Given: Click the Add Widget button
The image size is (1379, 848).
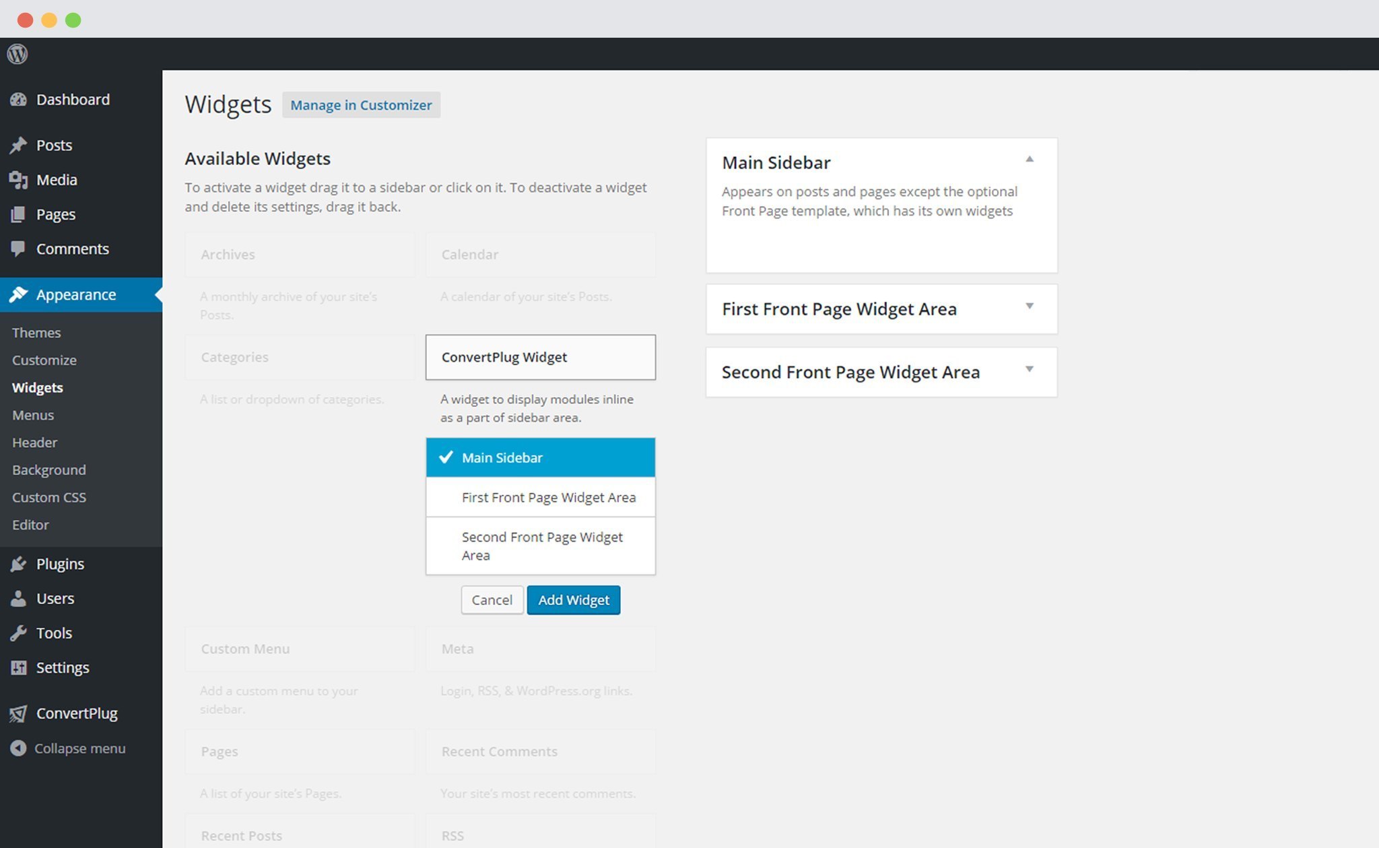Looking at the screenshot, I should click(x=574, y=600).
